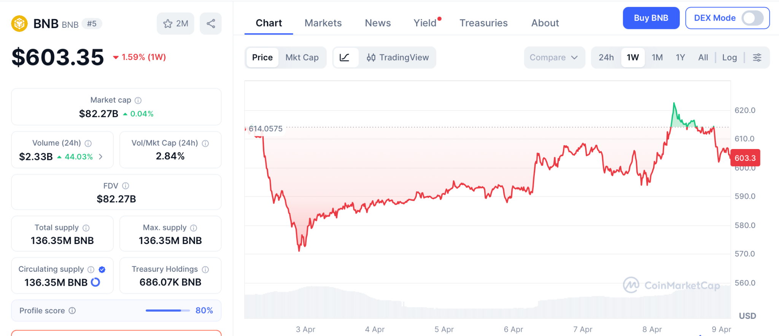This screenshot has height=336, width=779.
Task: Expand the Volume (24h) chevron arrow
Action: [101, 157]
